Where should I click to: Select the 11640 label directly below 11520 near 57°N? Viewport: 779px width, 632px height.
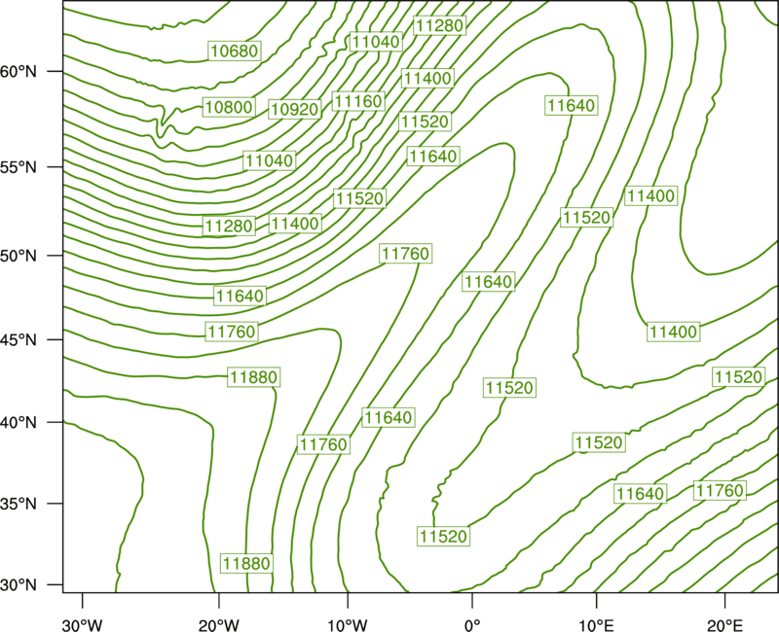(432, 157)
